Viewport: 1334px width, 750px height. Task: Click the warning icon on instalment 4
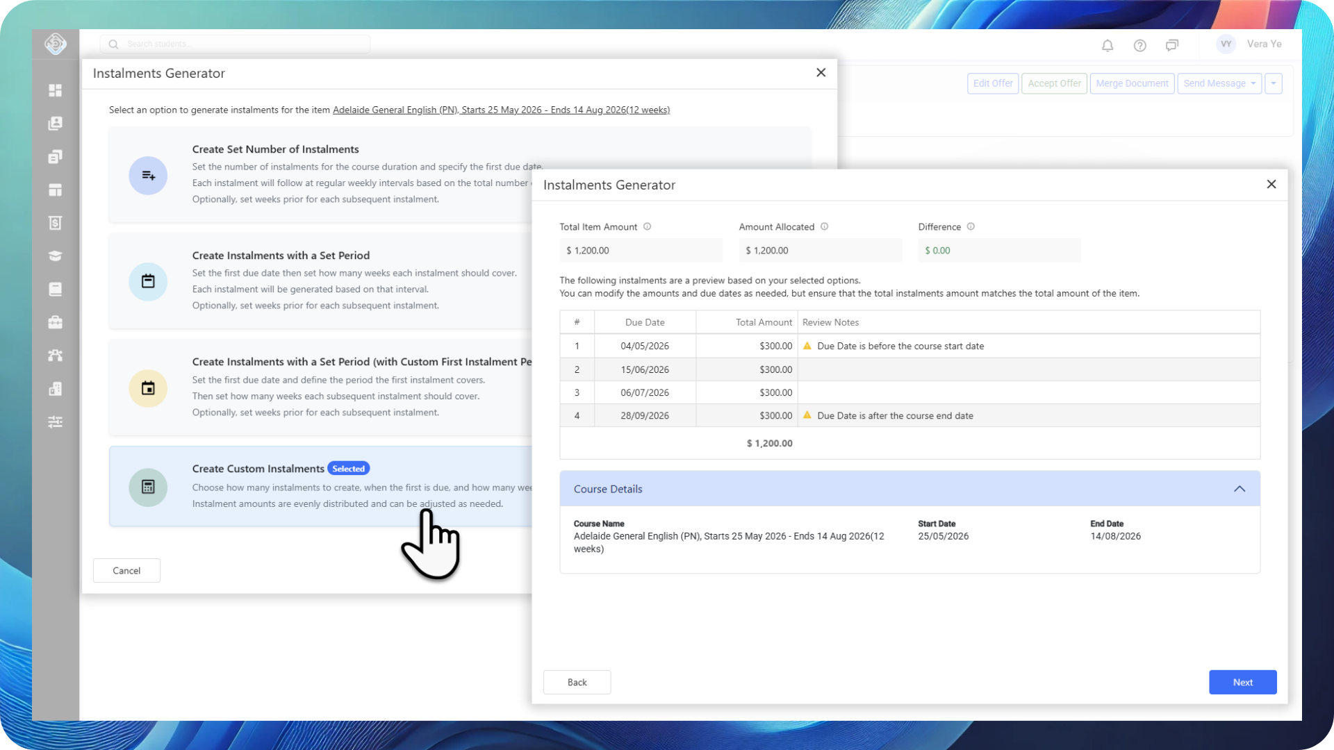(807, 415)
